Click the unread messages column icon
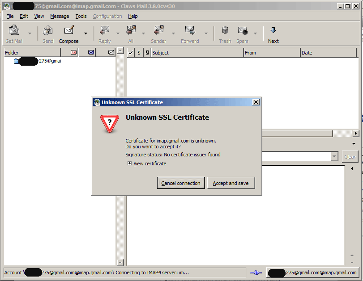This screenshot has width=363, height=281. [x=91, y=52]
